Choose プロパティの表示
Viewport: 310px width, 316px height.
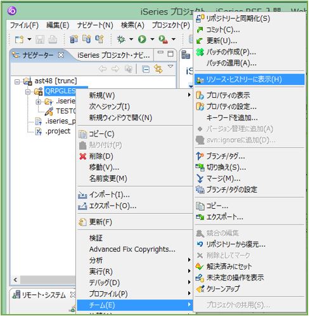click(250, 95)
